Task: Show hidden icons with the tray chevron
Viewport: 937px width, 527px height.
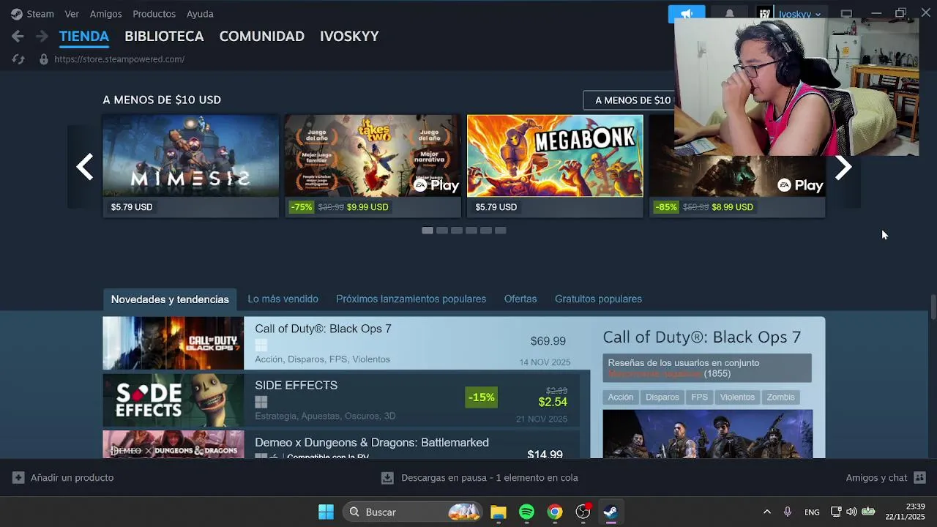Action: [x=766, y=512]
